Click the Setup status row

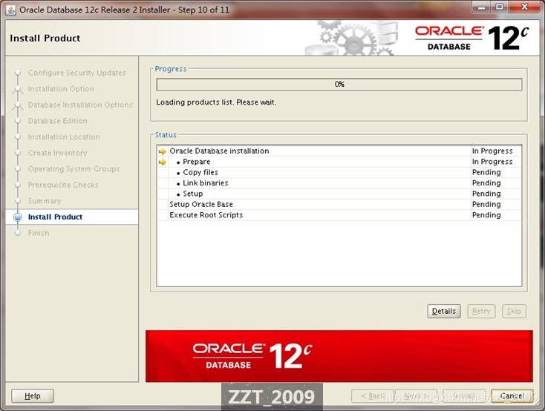(x=339, y=194)
